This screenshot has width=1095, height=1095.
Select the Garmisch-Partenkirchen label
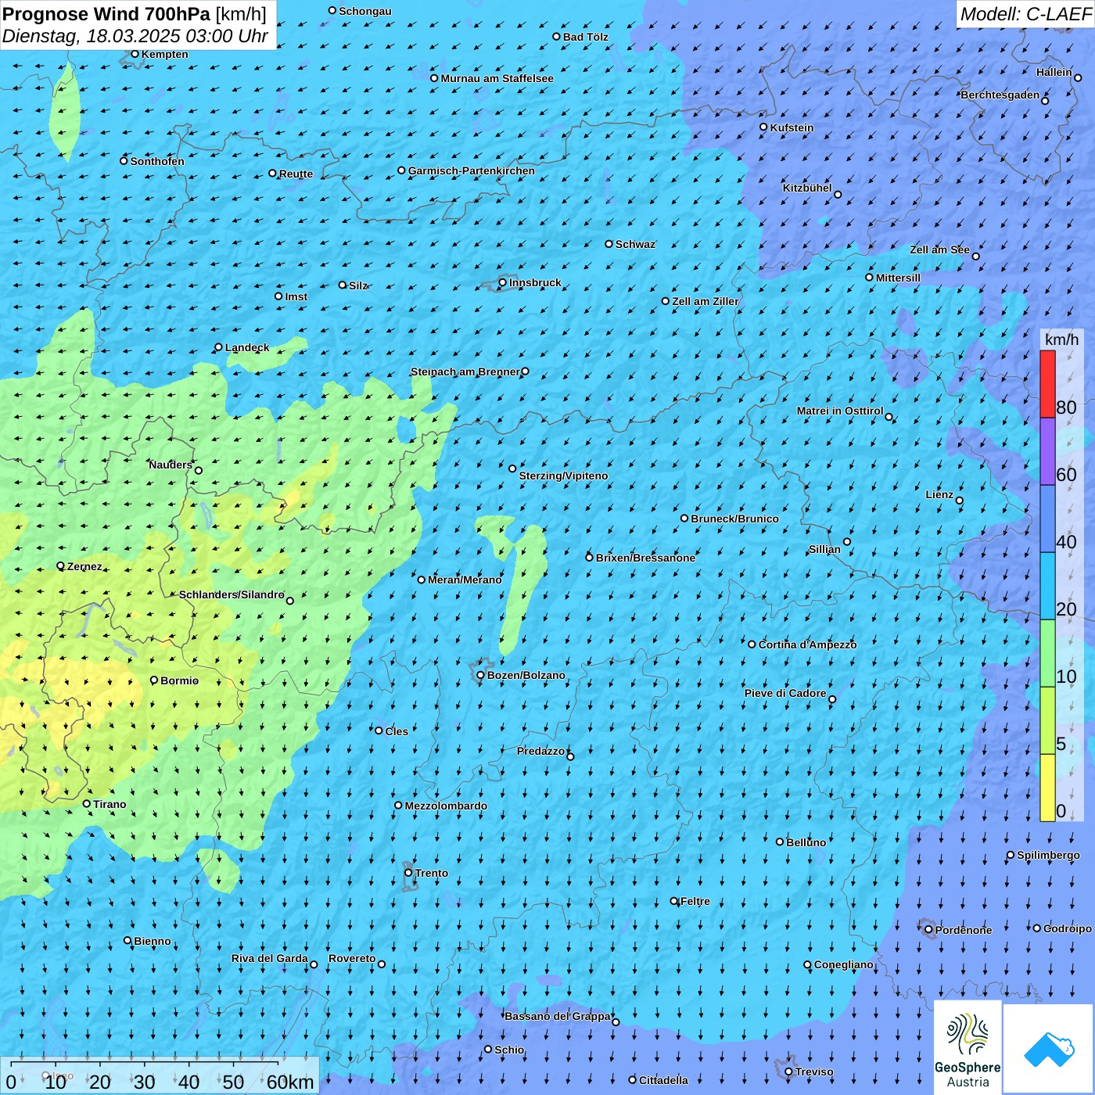[x=472, y=171]
